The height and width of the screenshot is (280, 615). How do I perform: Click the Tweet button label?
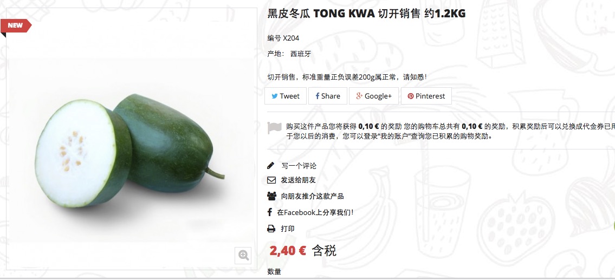pyautogui.click(x=289, y=96)
